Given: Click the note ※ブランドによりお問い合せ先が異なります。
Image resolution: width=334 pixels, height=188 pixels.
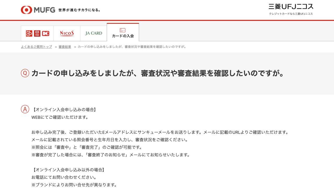Looking at the screenshot, I should pyautogui.click(x=75, y=185).
